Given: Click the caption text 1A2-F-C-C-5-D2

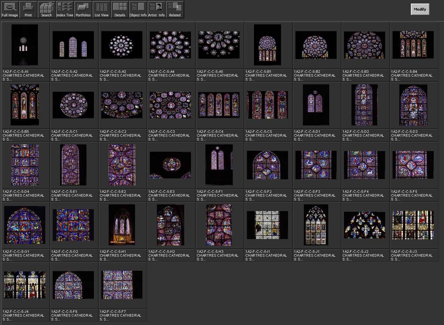Looking at the screenshot, I should coord(356,132).
